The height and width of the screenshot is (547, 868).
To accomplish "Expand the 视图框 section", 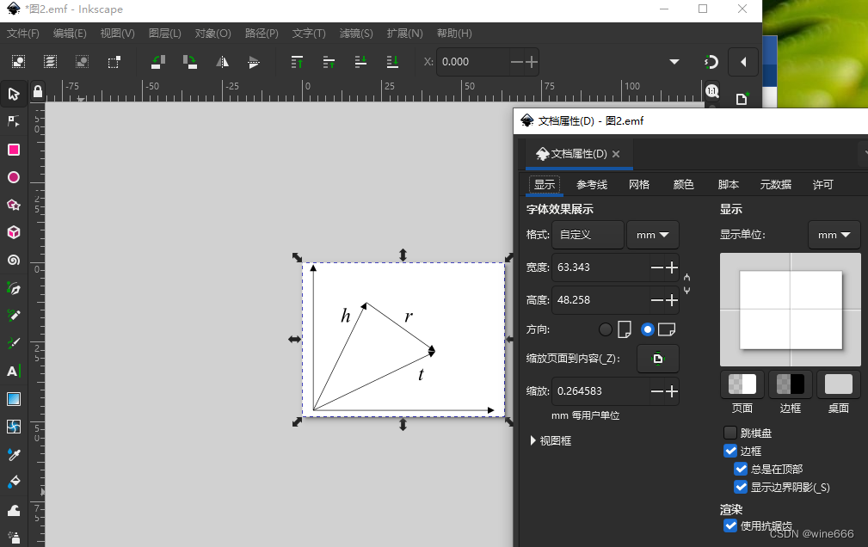I will coord(551,440).
